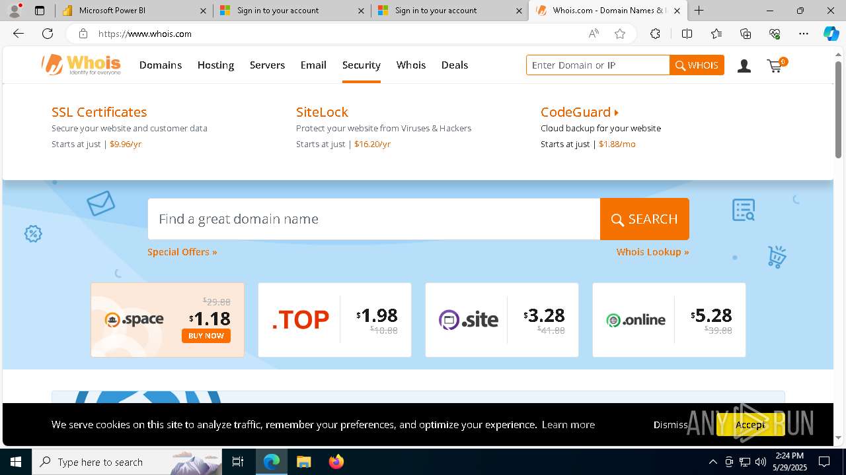Open Collections icon
Image resolution: width=846 pixels, height=475 pixels.
pyautogui.click(x=746, y=34)
